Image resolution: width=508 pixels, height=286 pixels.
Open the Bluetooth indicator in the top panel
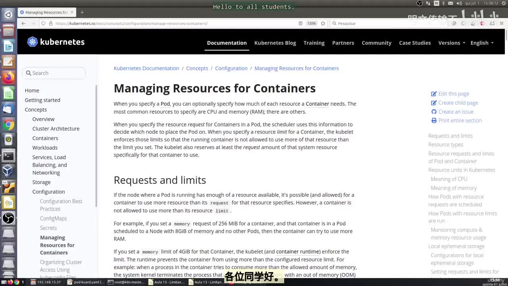[444, 3]
